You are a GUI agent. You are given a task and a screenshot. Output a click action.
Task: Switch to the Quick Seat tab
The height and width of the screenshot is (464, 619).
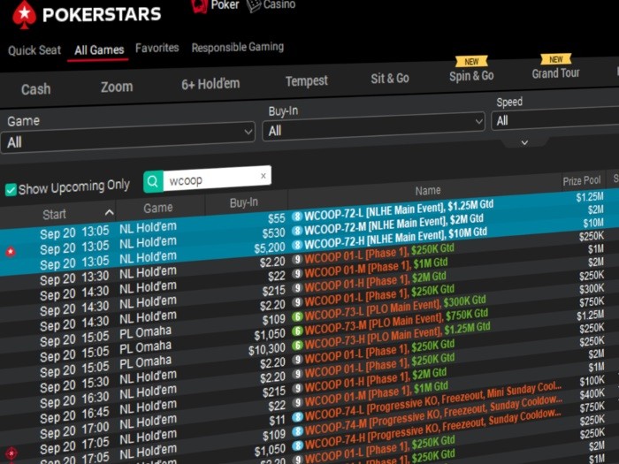[34, 50]
